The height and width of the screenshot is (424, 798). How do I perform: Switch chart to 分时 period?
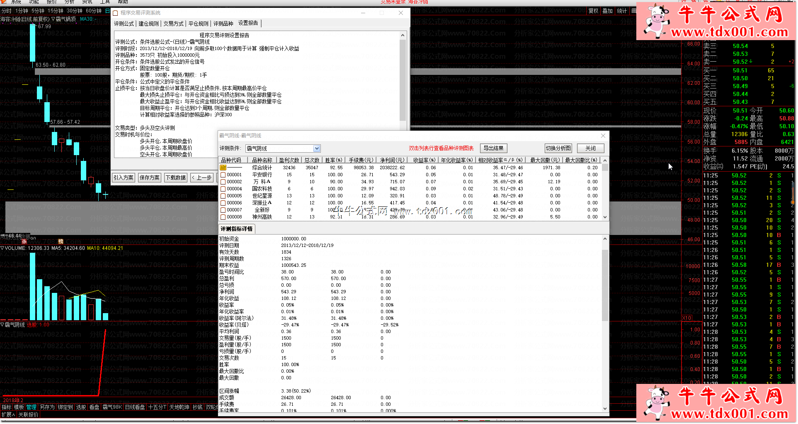click(x=7, y=11)
